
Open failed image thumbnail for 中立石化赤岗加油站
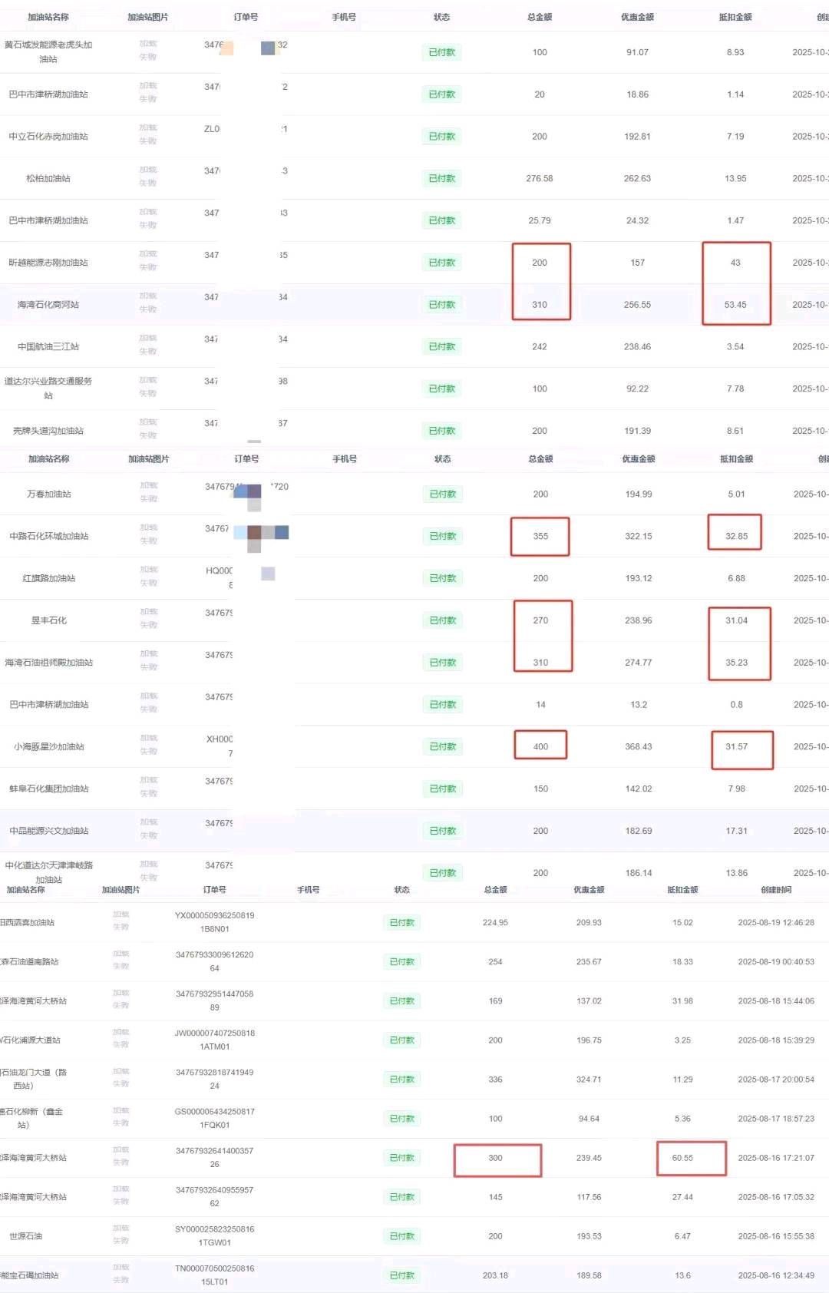(x=148, y=134)
